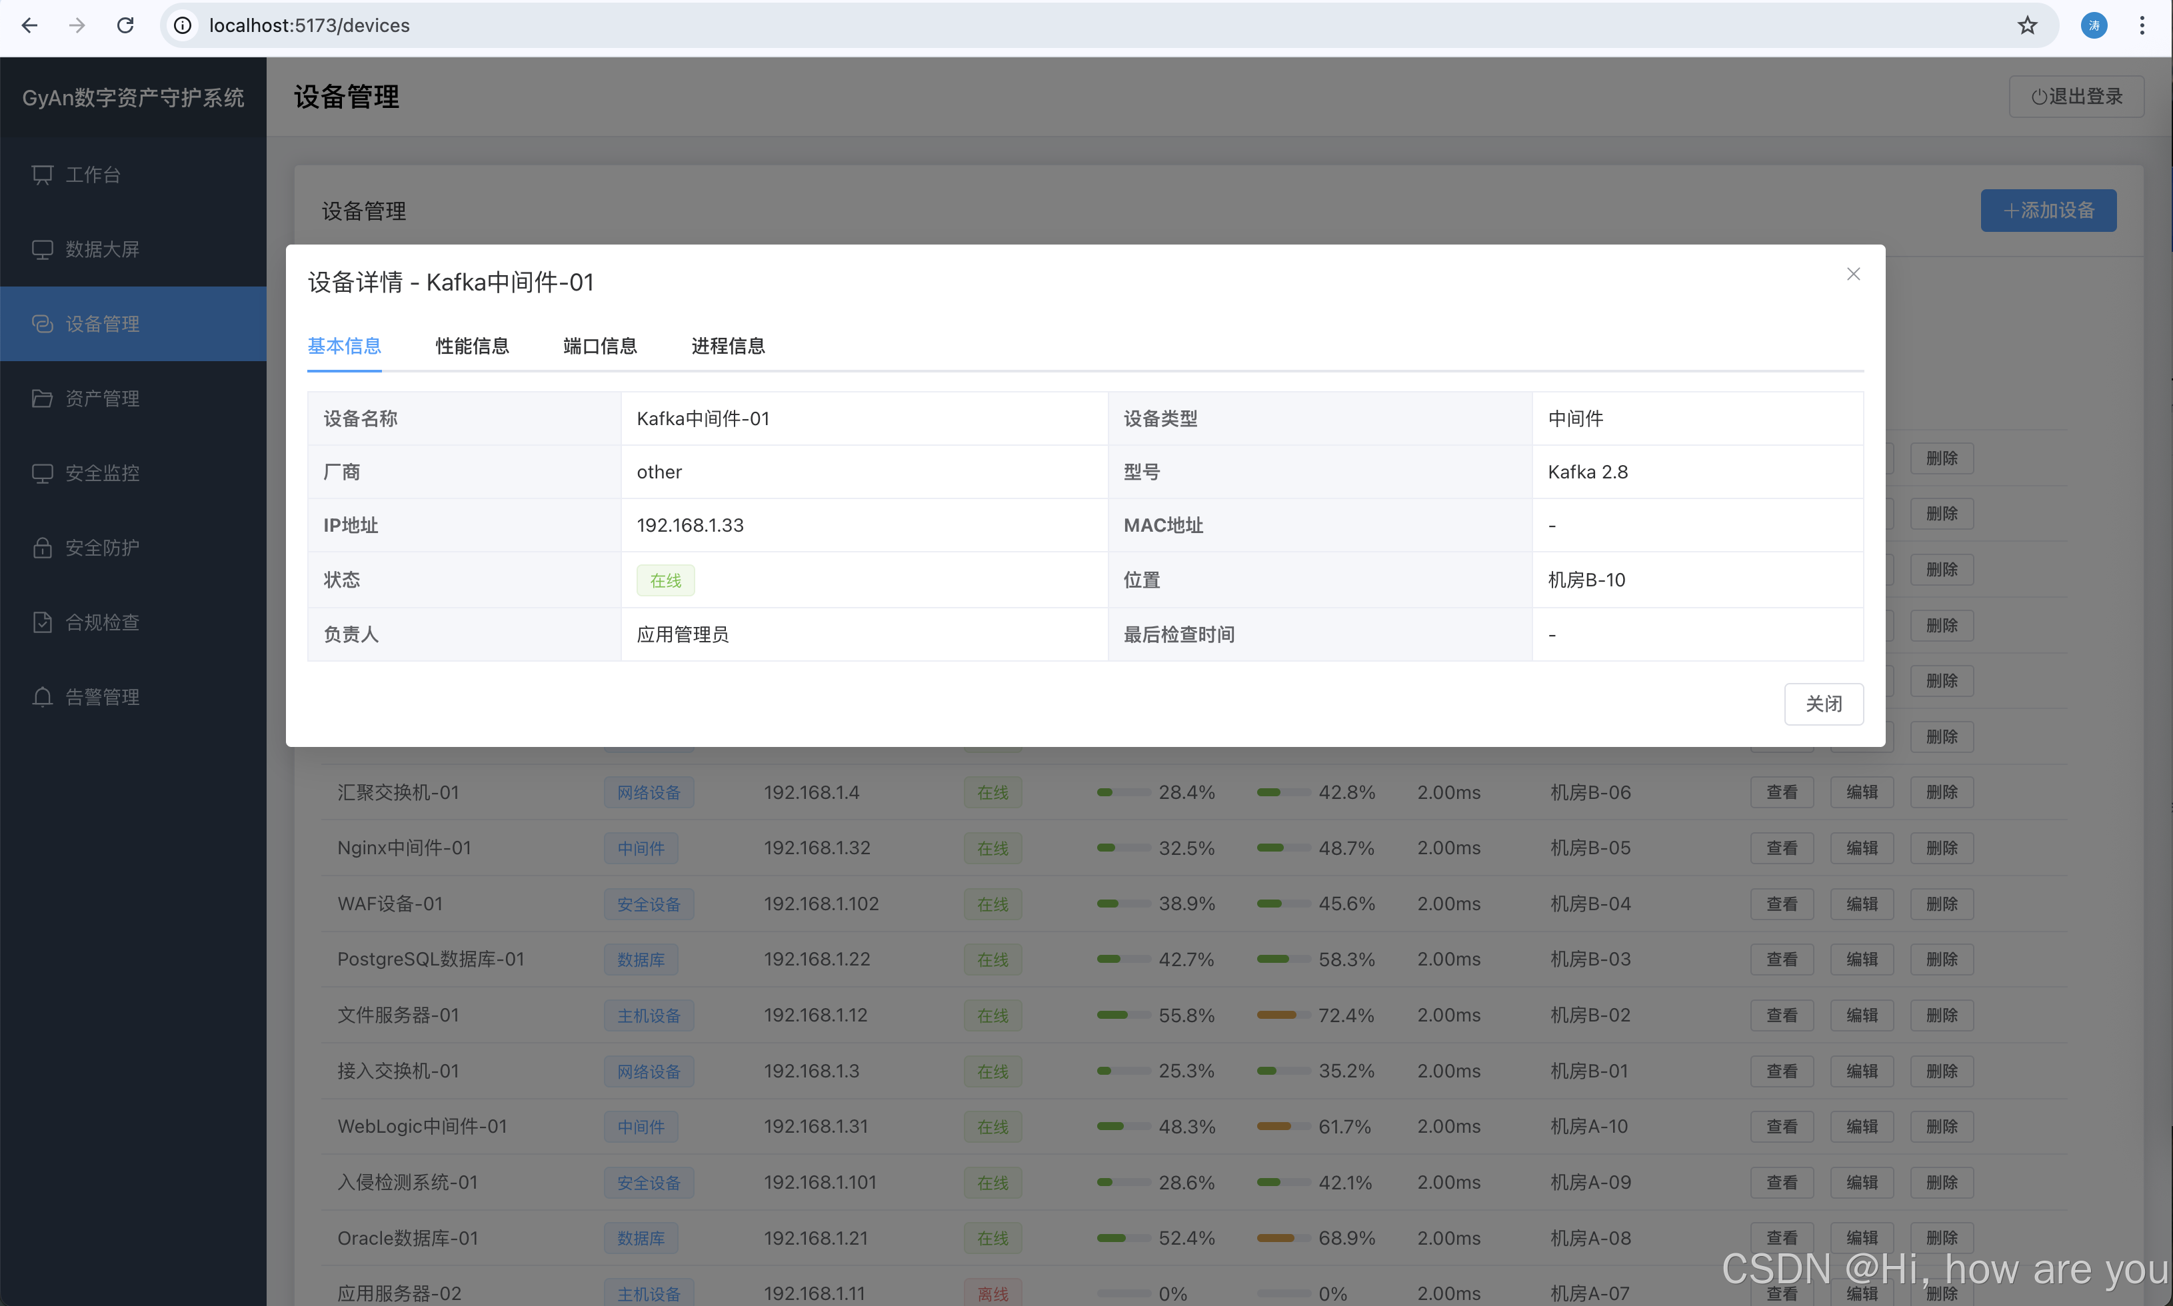Click the compliance check document icon

click(x=42, y=623)
